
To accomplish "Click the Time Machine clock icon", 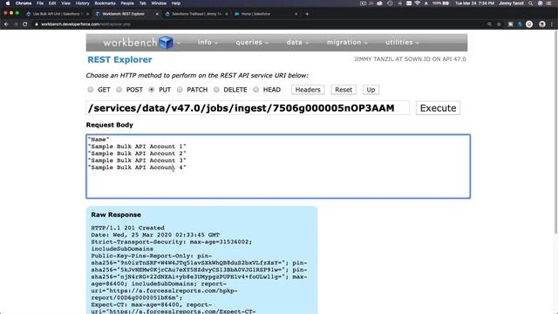I will (390, 3).
